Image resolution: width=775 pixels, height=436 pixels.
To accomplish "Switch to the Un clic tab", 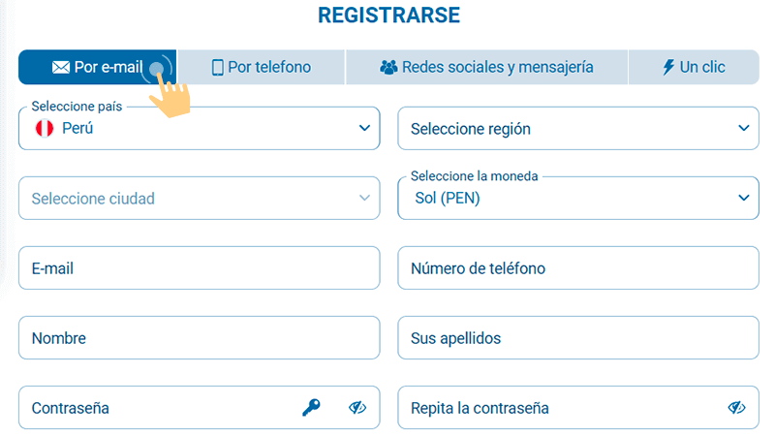I will [x=694, y=68].
